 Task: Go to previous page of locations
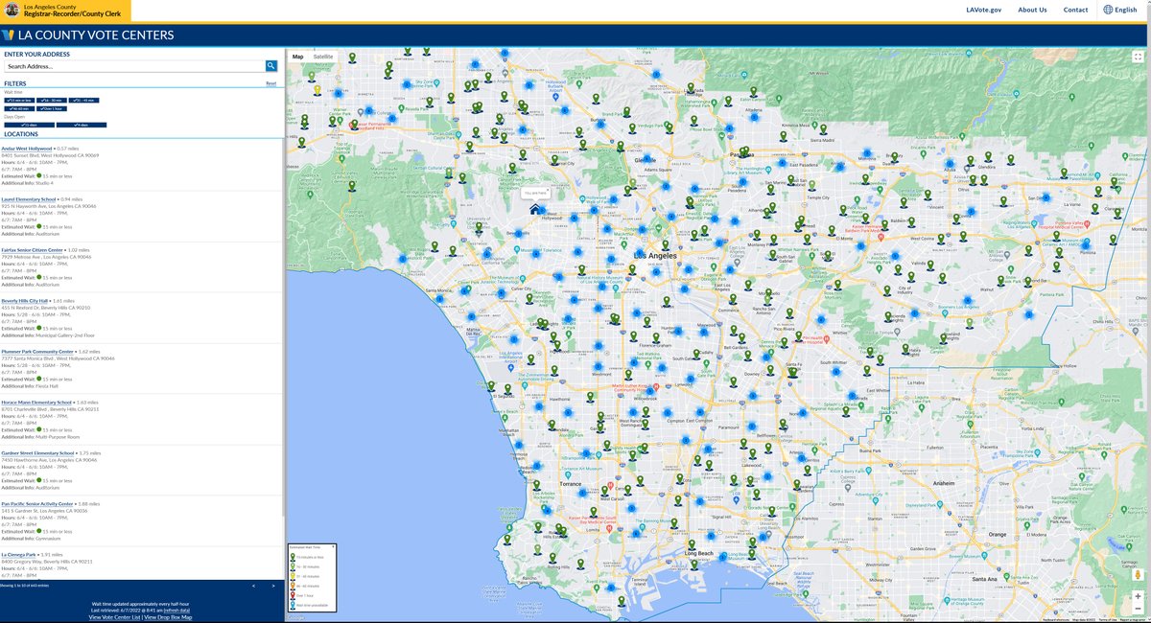click(253, 586)
